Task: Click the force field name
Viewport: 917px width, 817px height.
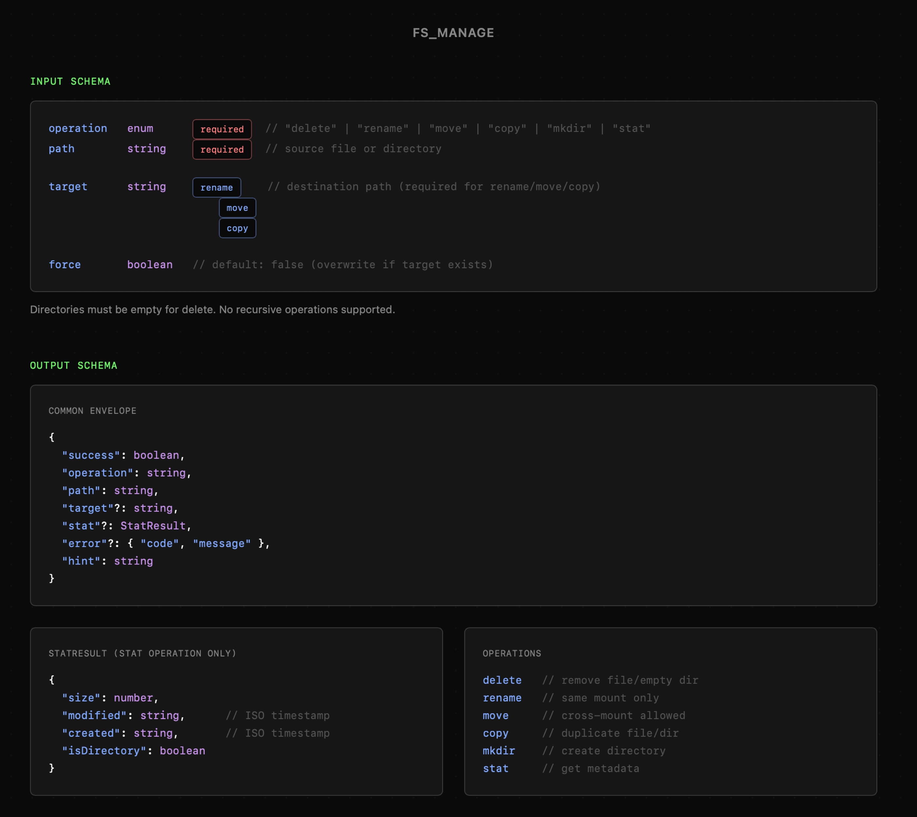Action: [65, 265]
